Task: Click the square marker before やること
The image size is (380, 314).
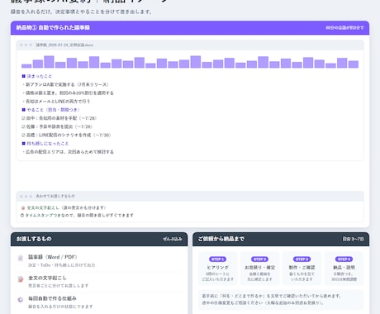Action: (x=24, y=110)
